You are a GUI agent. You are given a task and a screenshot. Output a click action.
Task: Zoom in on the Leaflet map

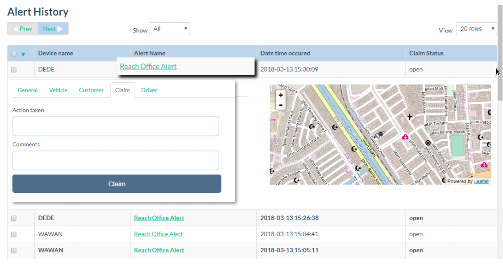coord(281,95)
